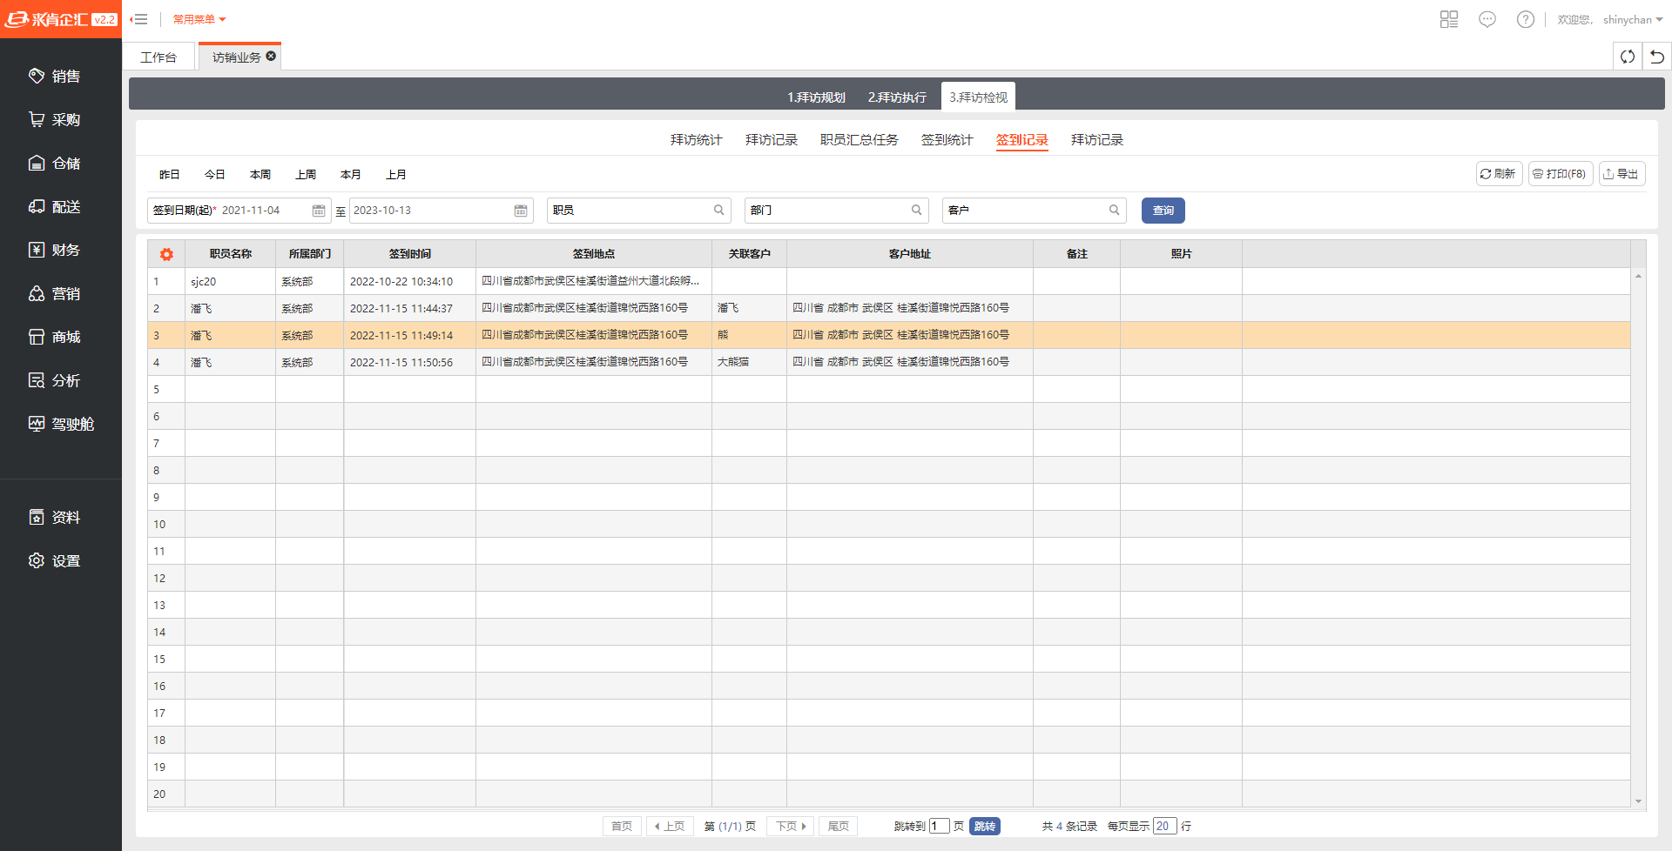1672x851 pixels.
Task: Open the 签到统计 sub-tab
Action: [947, 139]
